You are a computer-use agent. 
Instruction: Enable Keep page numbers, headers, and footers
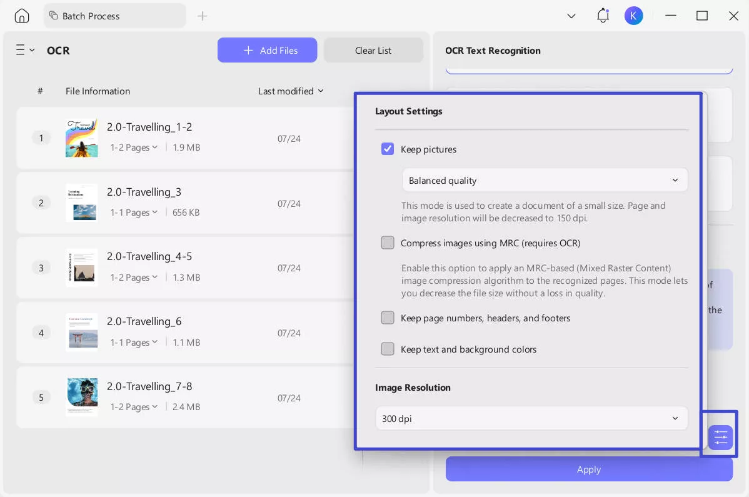point(388,318)
